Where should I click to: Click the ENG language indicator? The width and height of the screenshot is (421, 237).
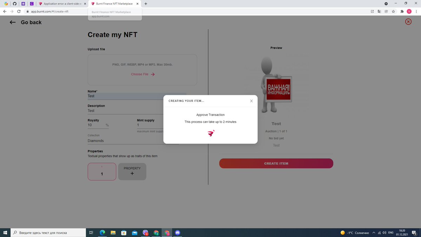[390, 233]
